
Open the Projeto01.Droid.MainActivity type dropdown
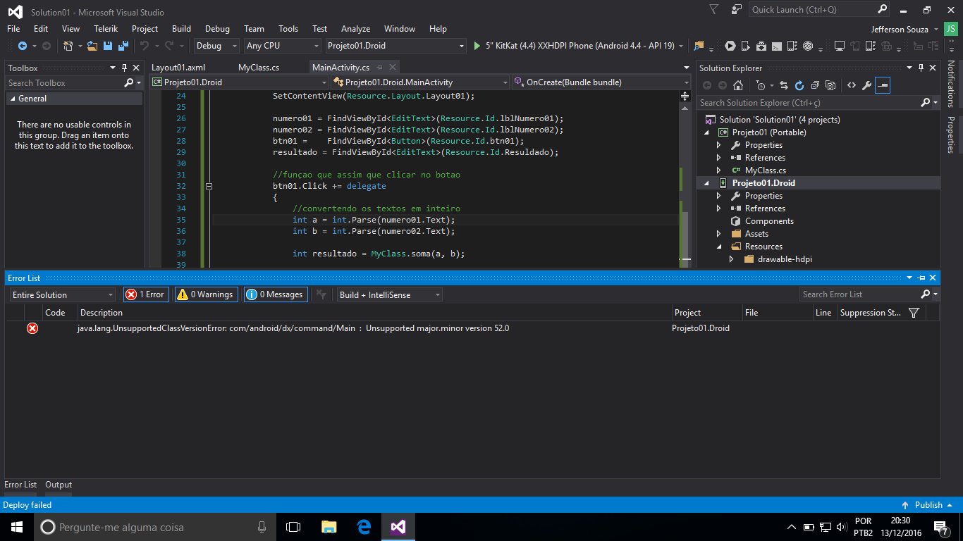pyautogui.click(x=421, y=82)
